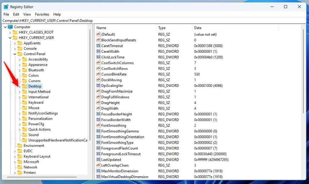Click the folder icon next to Mouse
This screenshot has width=309, height=184.
click(24, 108)
